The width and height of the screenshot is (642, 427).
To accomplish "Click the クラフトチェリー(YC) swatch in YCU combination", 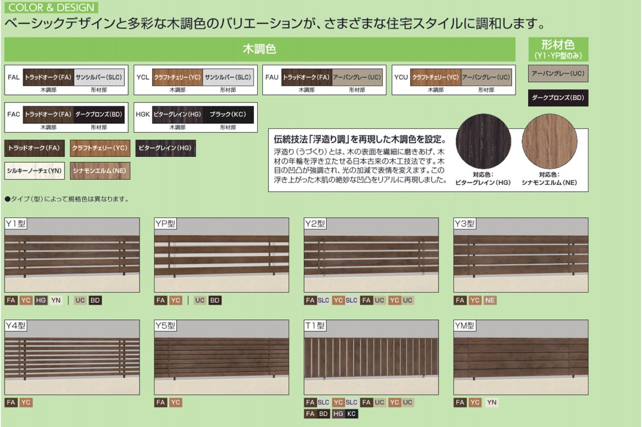I will [x=435, y=78].
